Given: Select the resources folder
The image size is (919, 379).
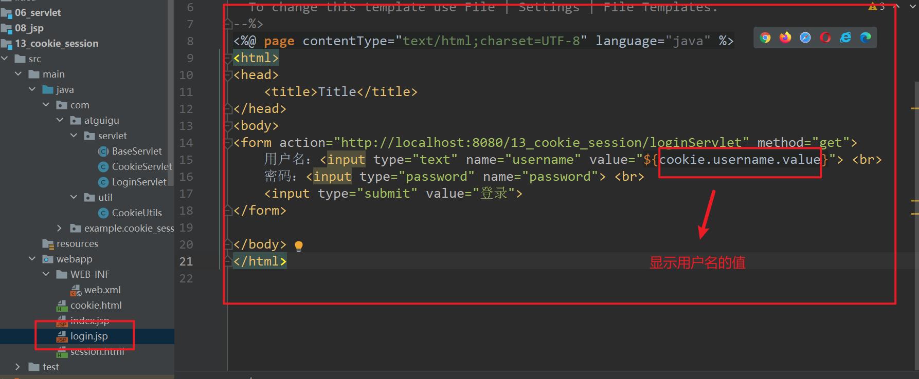Looking at the screenshot, I should pos(77,244).
